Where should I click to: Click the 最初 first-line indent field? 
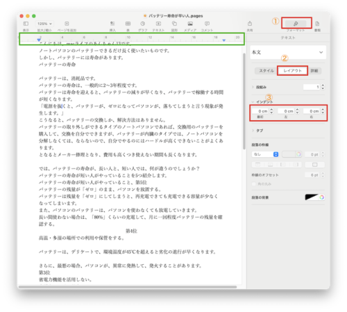click(x=260, y=111)
